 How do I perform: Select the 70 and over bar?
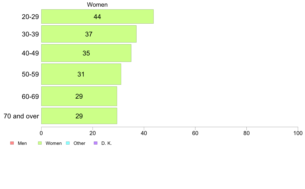click(x=79, y=116)
